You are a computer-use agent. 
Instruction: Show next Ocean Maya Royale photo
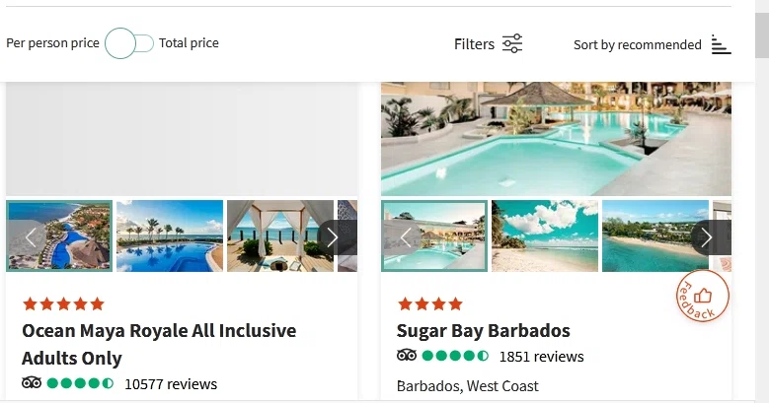[333, 236]
